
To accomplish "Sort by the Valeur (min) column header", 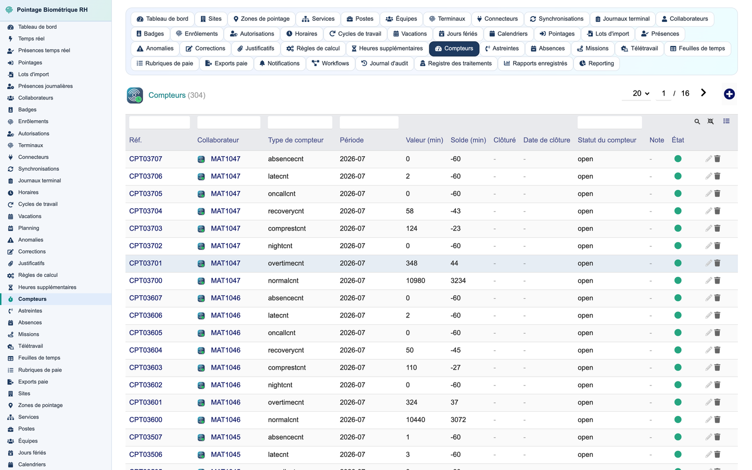I will pyautogui.click(x=425, y=140).
